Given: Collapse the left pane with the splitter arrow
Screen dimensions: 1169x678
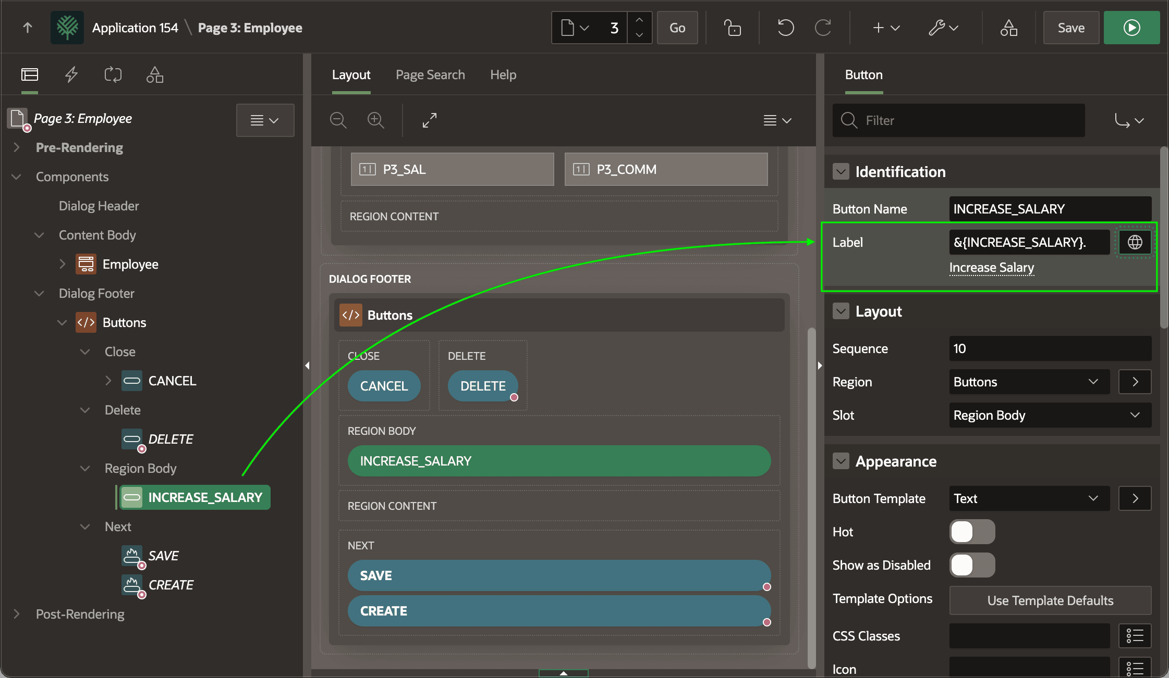Looking at the screenshot, I should tap(307, 366).
